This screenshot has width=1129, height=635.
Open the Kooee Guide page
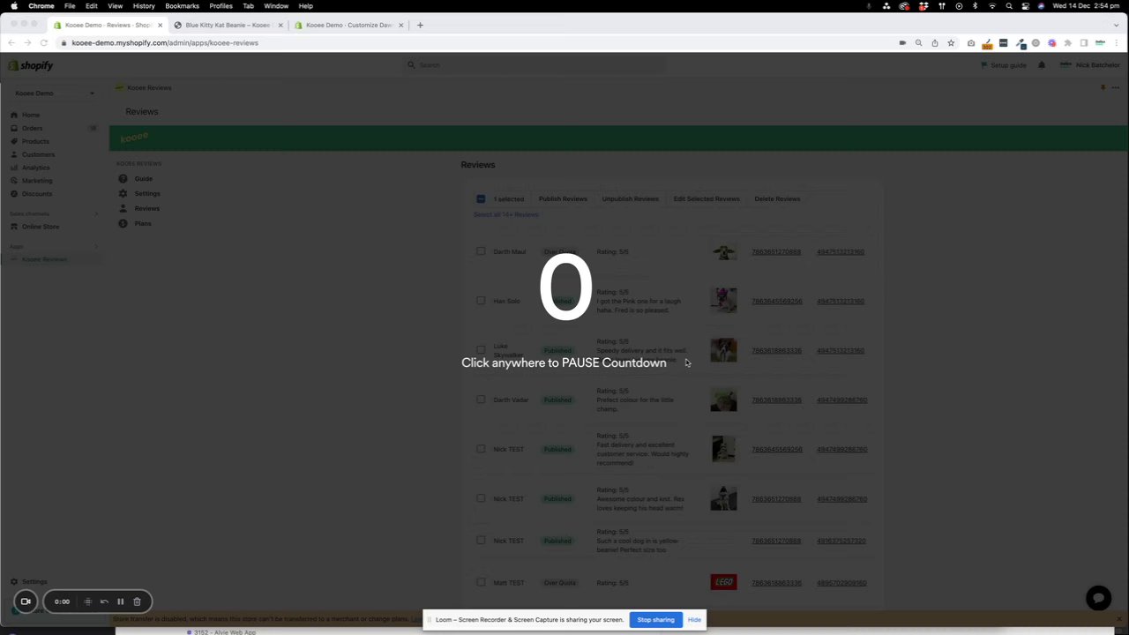point(143,179)
